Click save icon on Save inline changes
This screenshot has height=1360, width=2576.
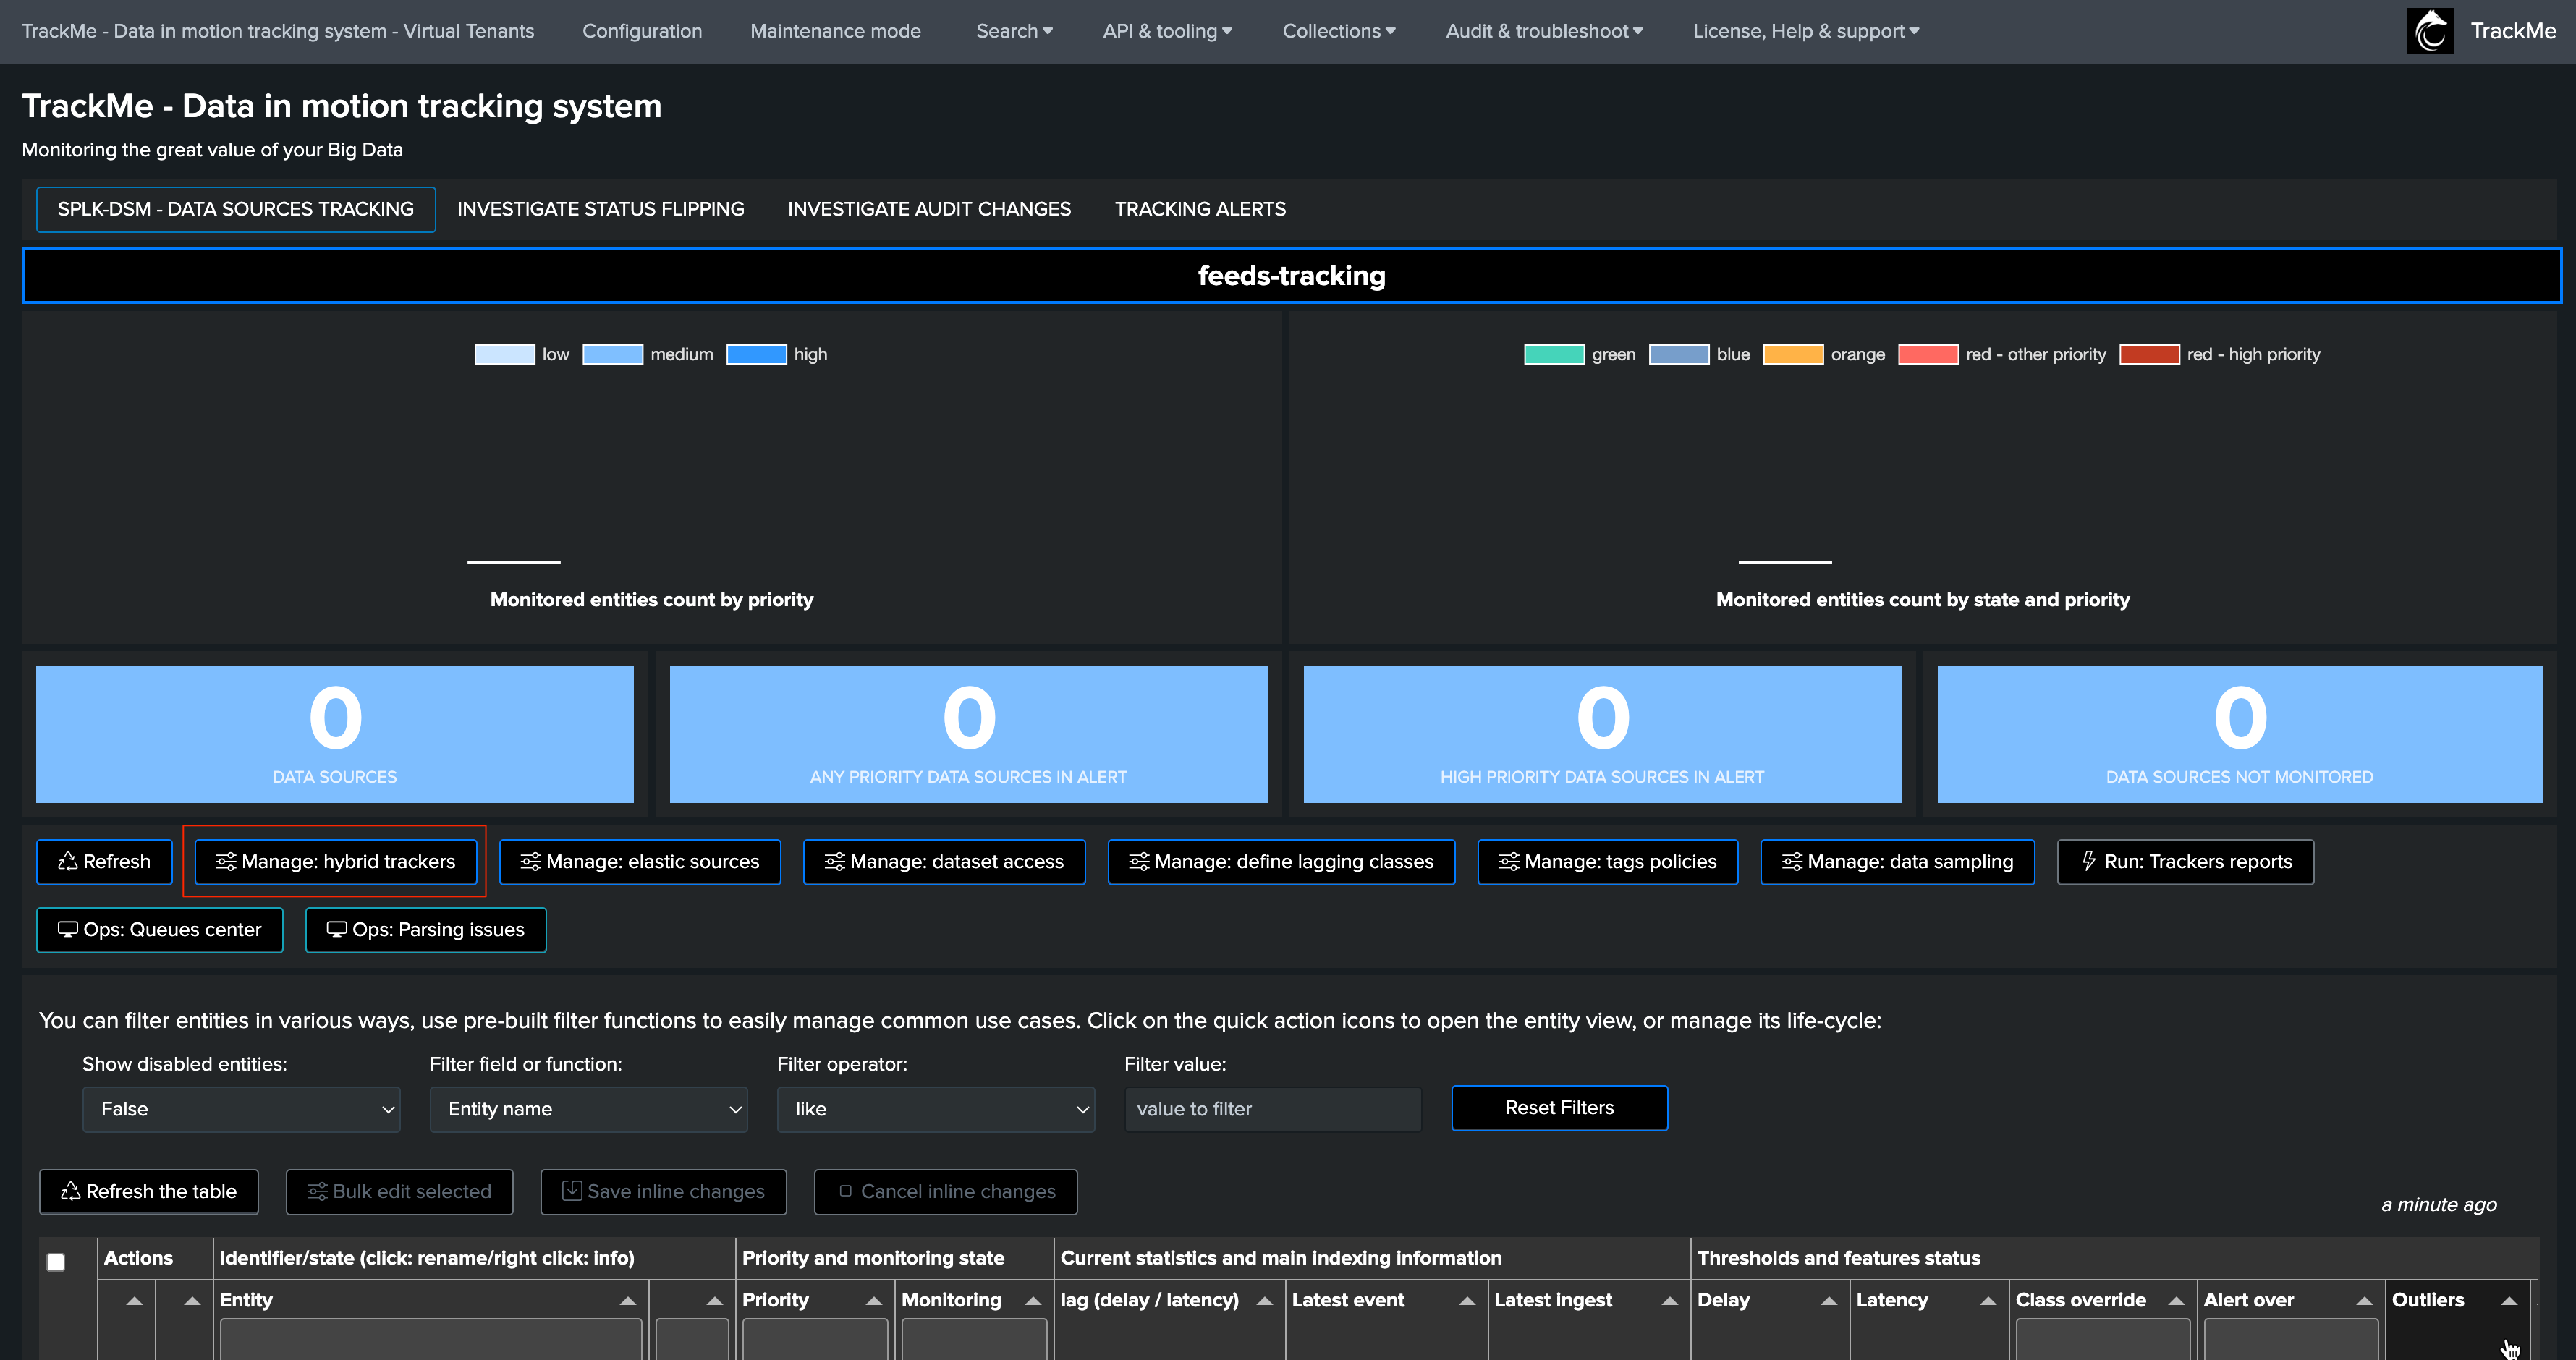tap(572, 1190)
